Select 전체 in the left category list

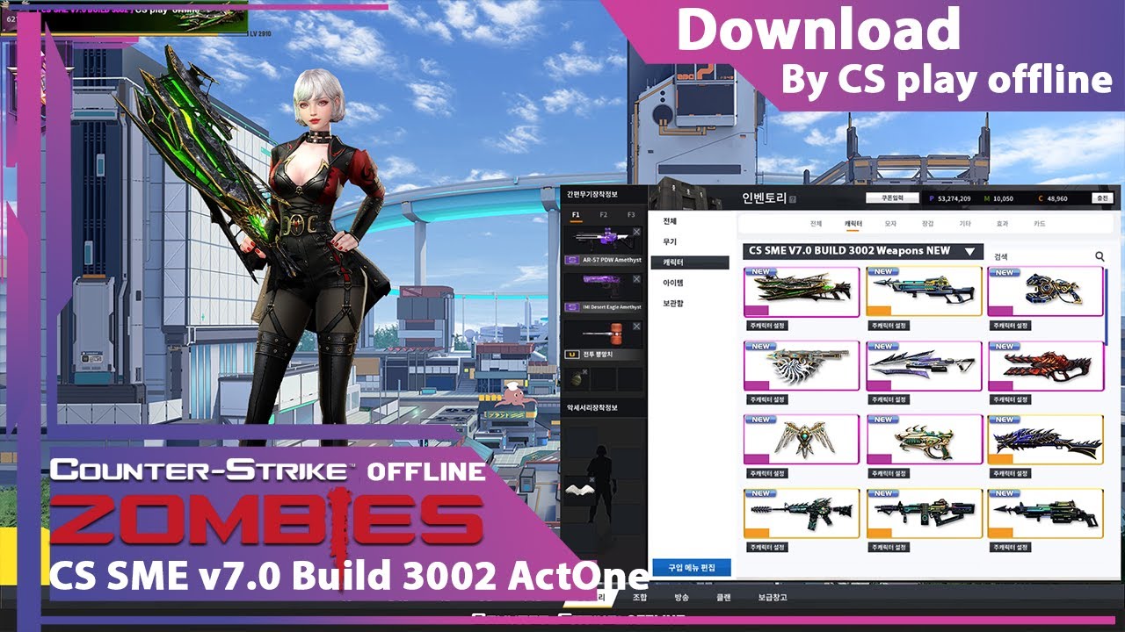pos(671,221)
